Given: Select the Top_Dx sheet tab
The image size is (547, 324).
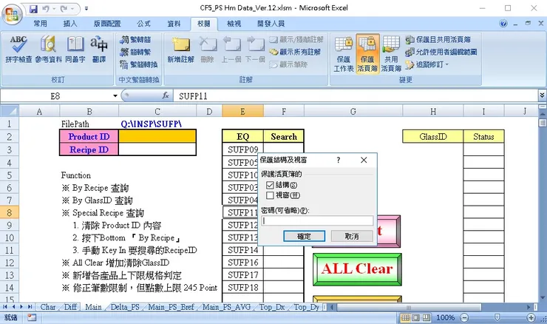Looking at the screenshot, I should [x=272, y=307].
